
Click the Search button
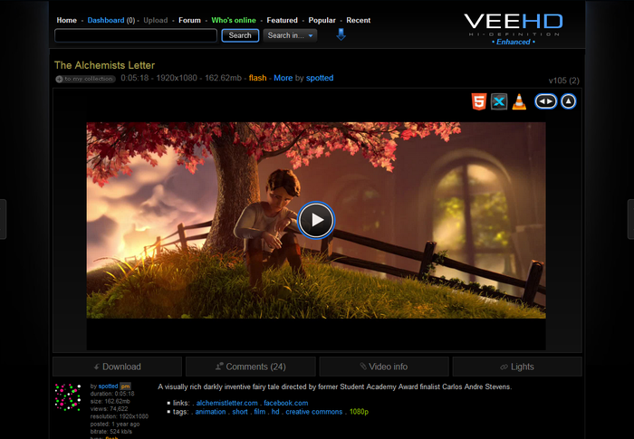[240, 35]
